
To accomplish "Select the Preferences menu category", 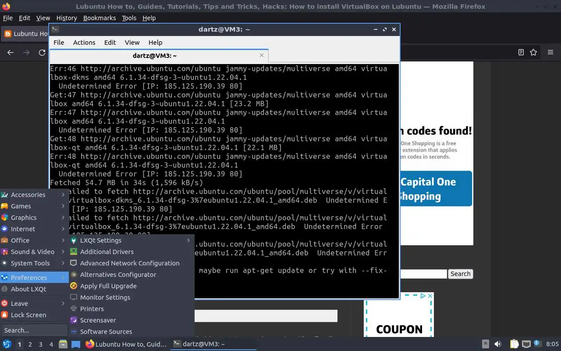I will [x=34, y=277].
